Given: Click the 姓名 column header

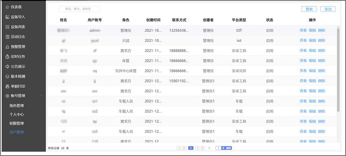Looking at the screenshot, I should tap(64, 20).
